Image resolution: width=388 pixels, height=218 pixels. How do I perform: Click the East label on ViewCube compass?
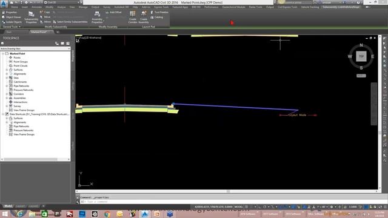tap(372, 56)
